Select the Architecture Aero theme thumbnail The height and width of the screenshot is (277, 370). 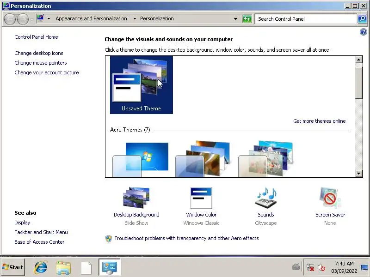coord(203,159)
